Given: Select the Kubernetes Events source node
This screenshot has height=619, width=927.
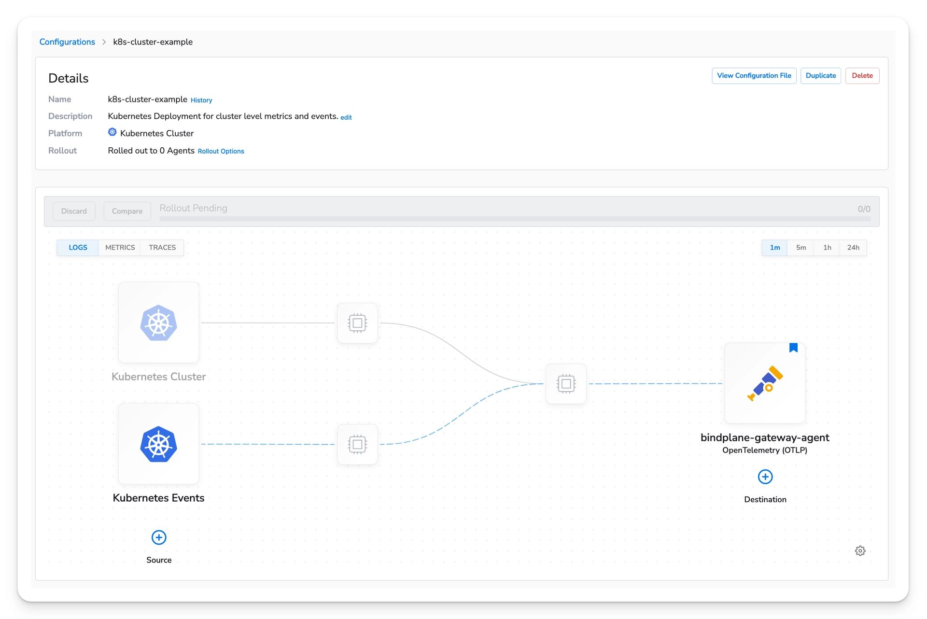Looking at the screenshot, I should 158,444.
